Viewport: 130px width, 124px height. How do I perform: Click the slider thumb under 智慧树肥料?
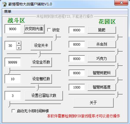tap(117, 80)
